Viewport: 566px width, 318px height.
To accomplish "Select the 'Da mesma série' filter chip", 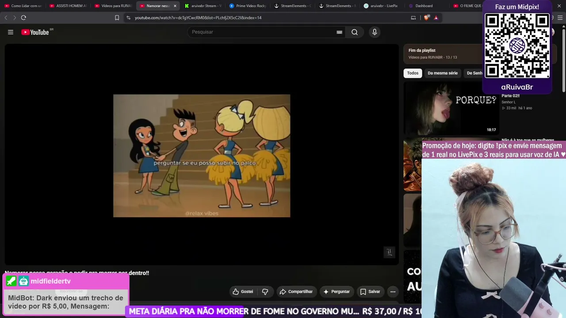I will coord(443,73).
